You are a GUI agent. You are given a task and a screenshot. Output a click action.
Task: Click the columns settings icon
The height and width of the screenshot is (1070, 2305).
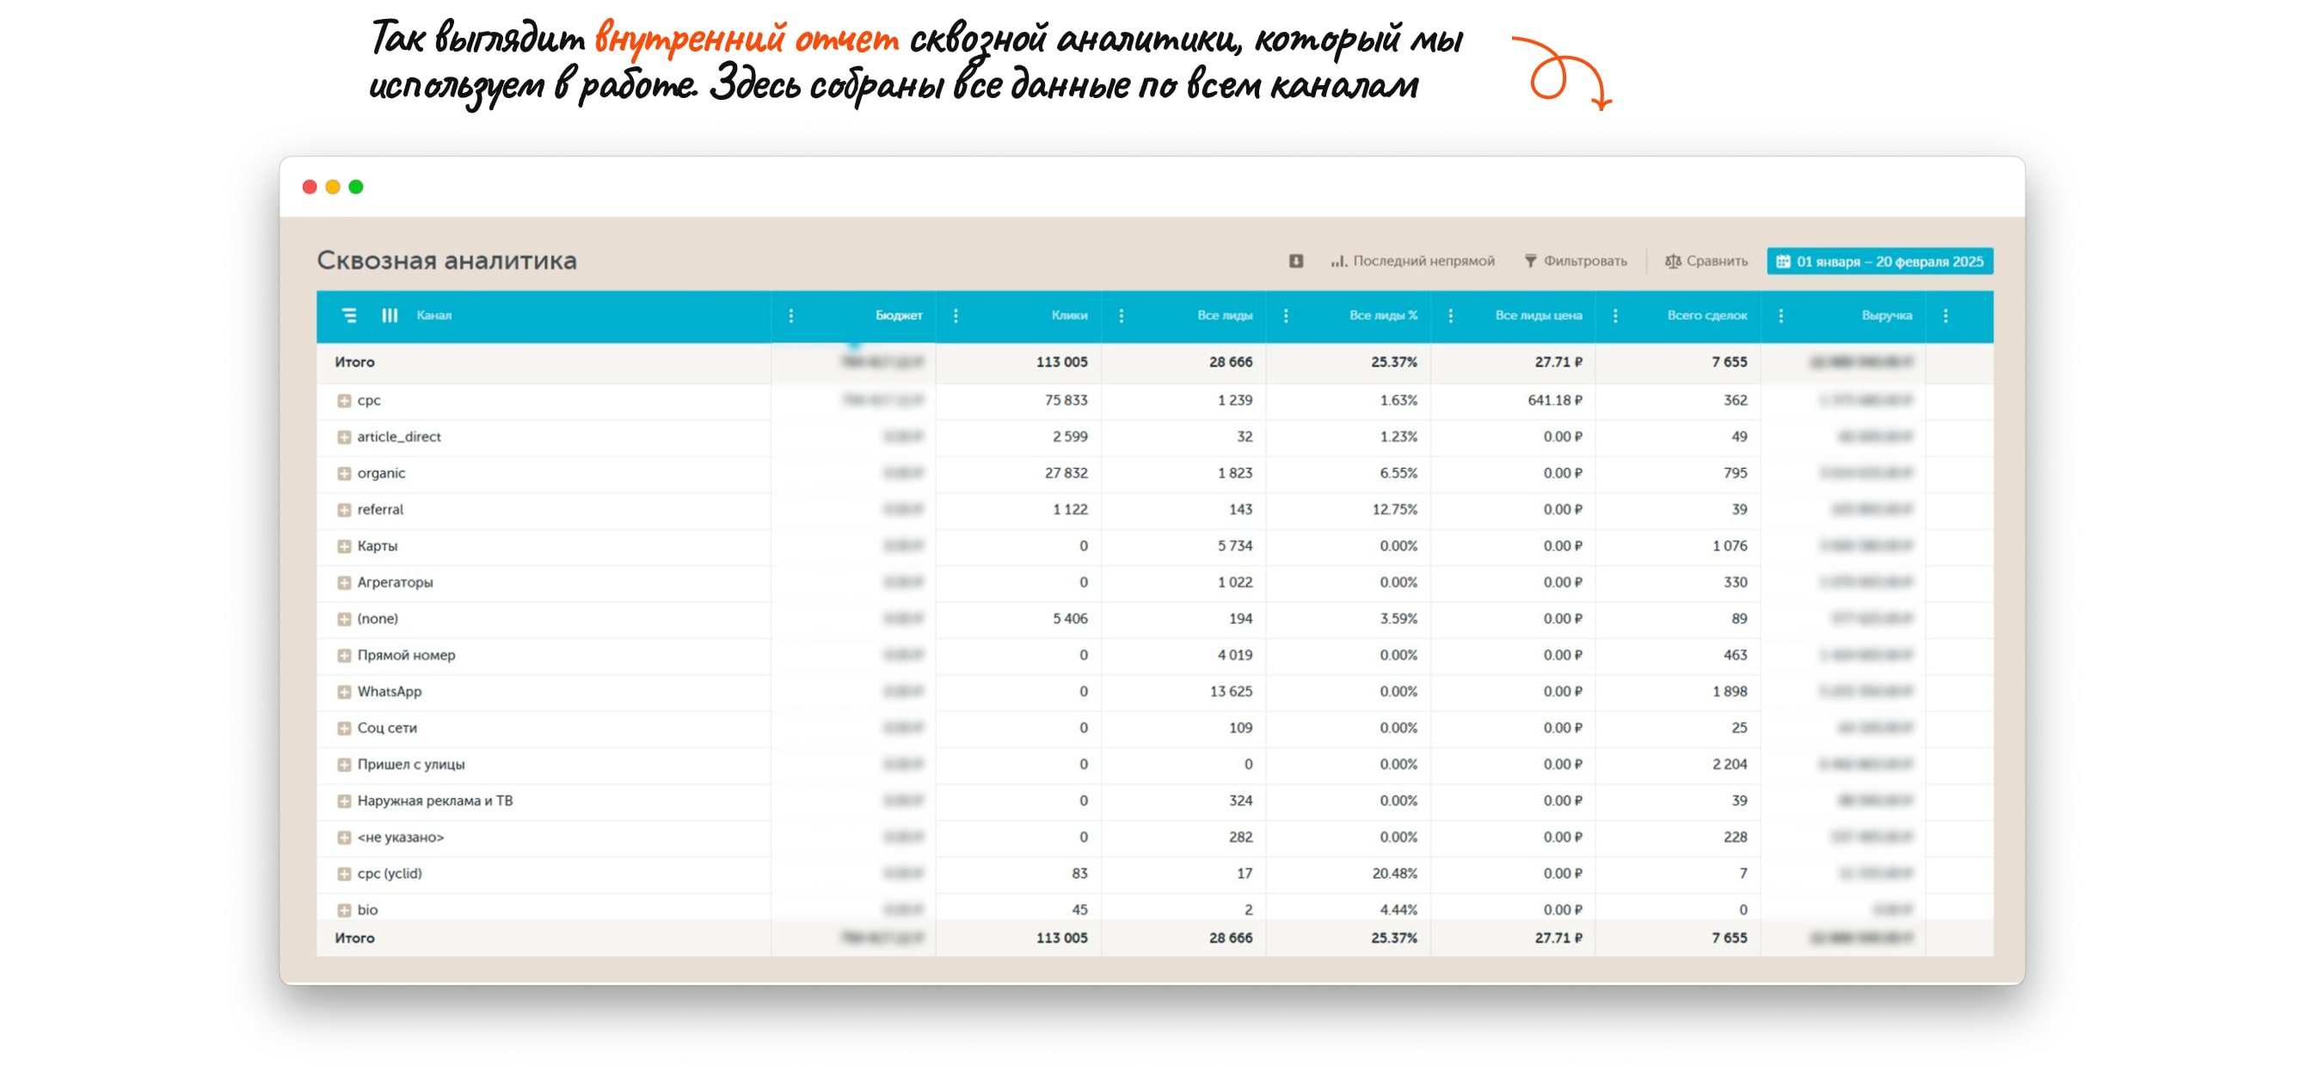390,316
